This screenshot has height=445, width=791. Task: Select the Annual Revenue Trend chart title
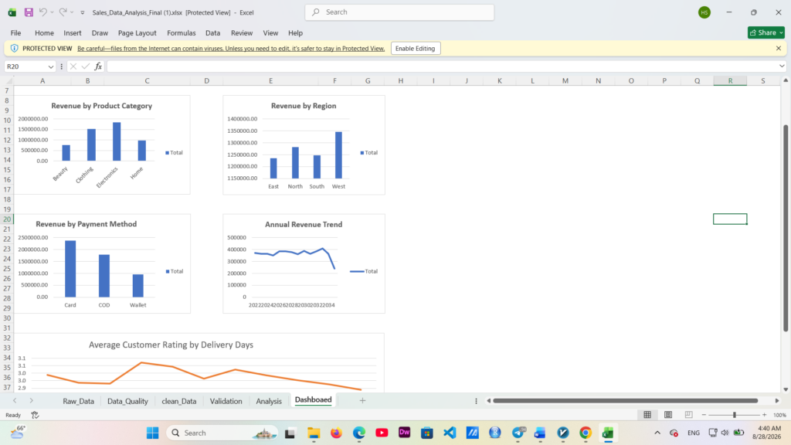pyautogui.click(x=304, y=225)
